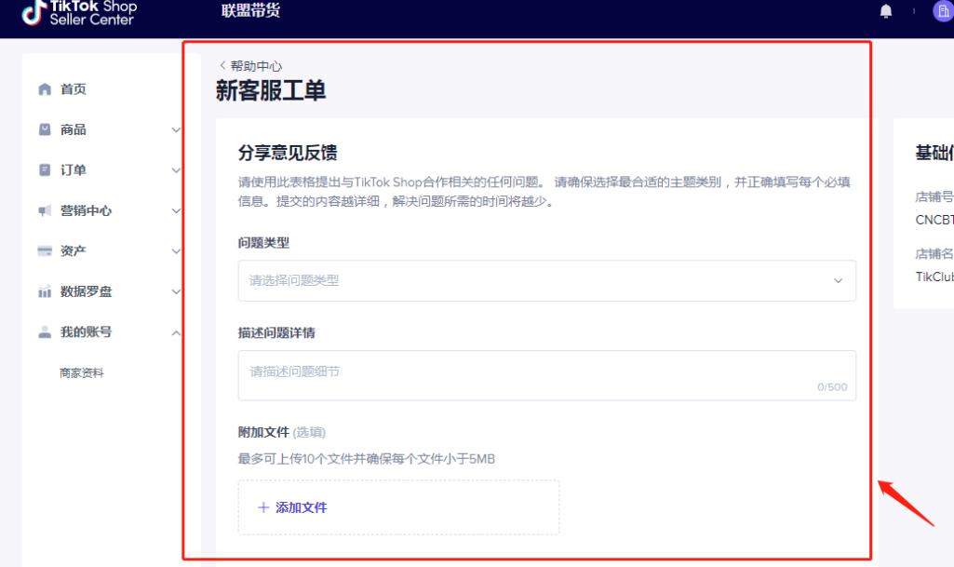This screenshot has width=954, height=567.
Task: Click the 营销中心 megaphone icon
Action: [x=45, y=211]
